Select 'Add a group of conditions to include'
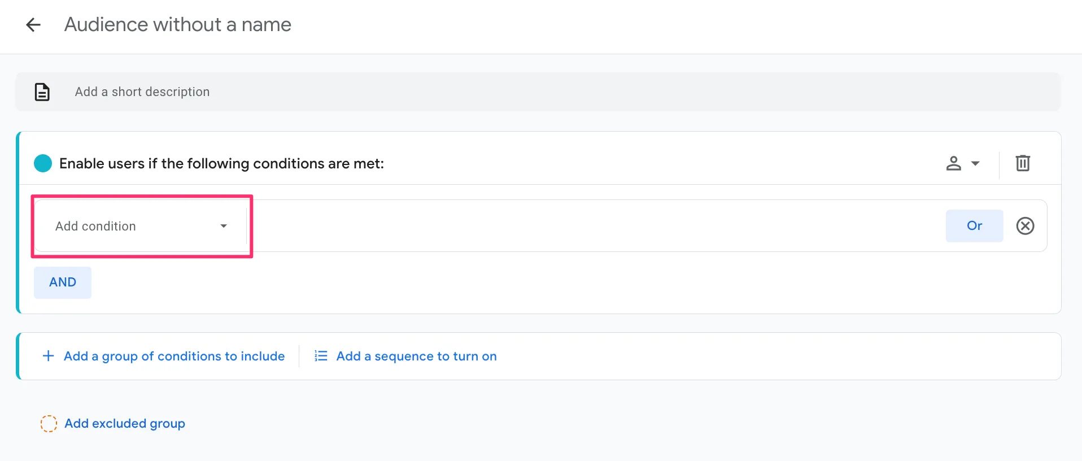Screen dimensions: 1082x461 click(174, 356)
